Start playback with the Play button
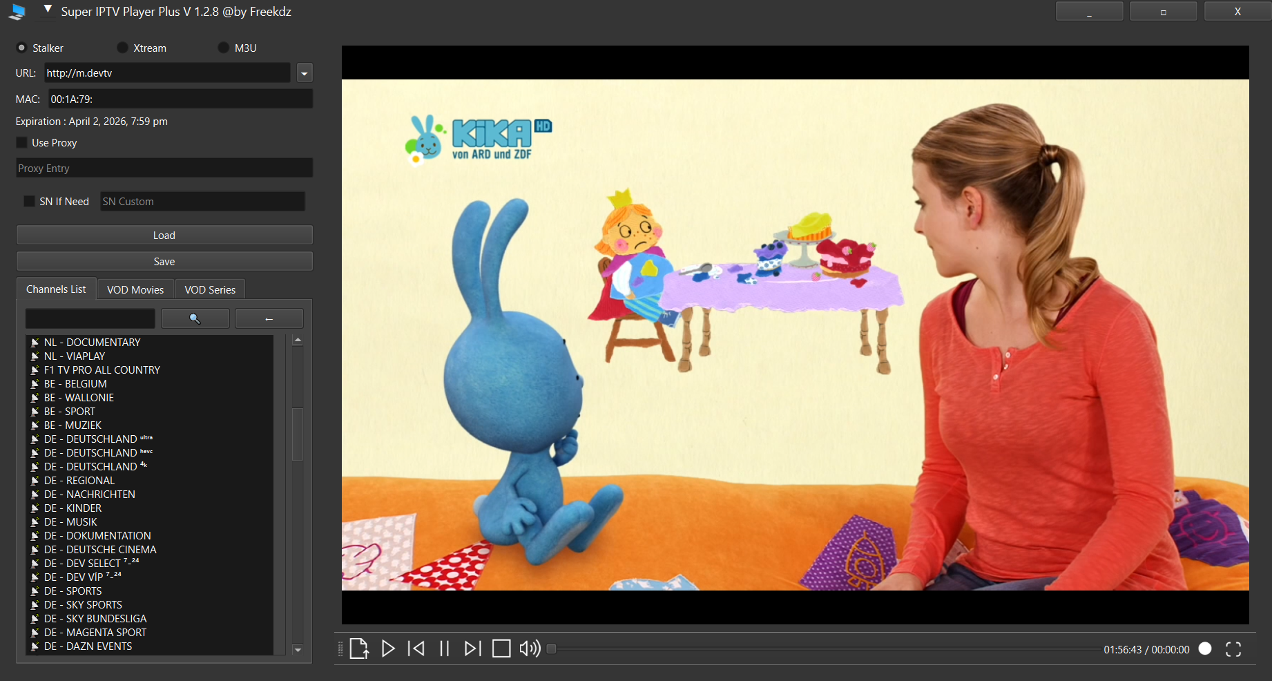 (388, 649)
